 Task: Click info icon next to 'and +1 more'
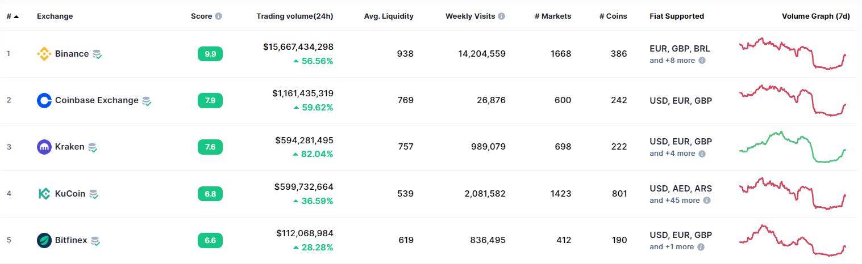701,247
